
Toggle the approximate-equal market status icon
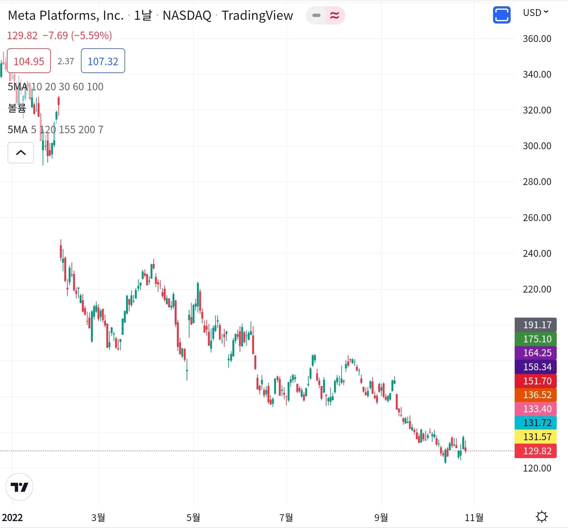point(335,15)
